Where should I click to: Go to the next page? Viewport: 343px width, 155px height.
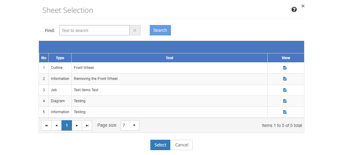point(77,125)
